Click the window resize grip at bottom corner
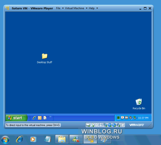Screen dimensions: 161x145 coord(150,125)
